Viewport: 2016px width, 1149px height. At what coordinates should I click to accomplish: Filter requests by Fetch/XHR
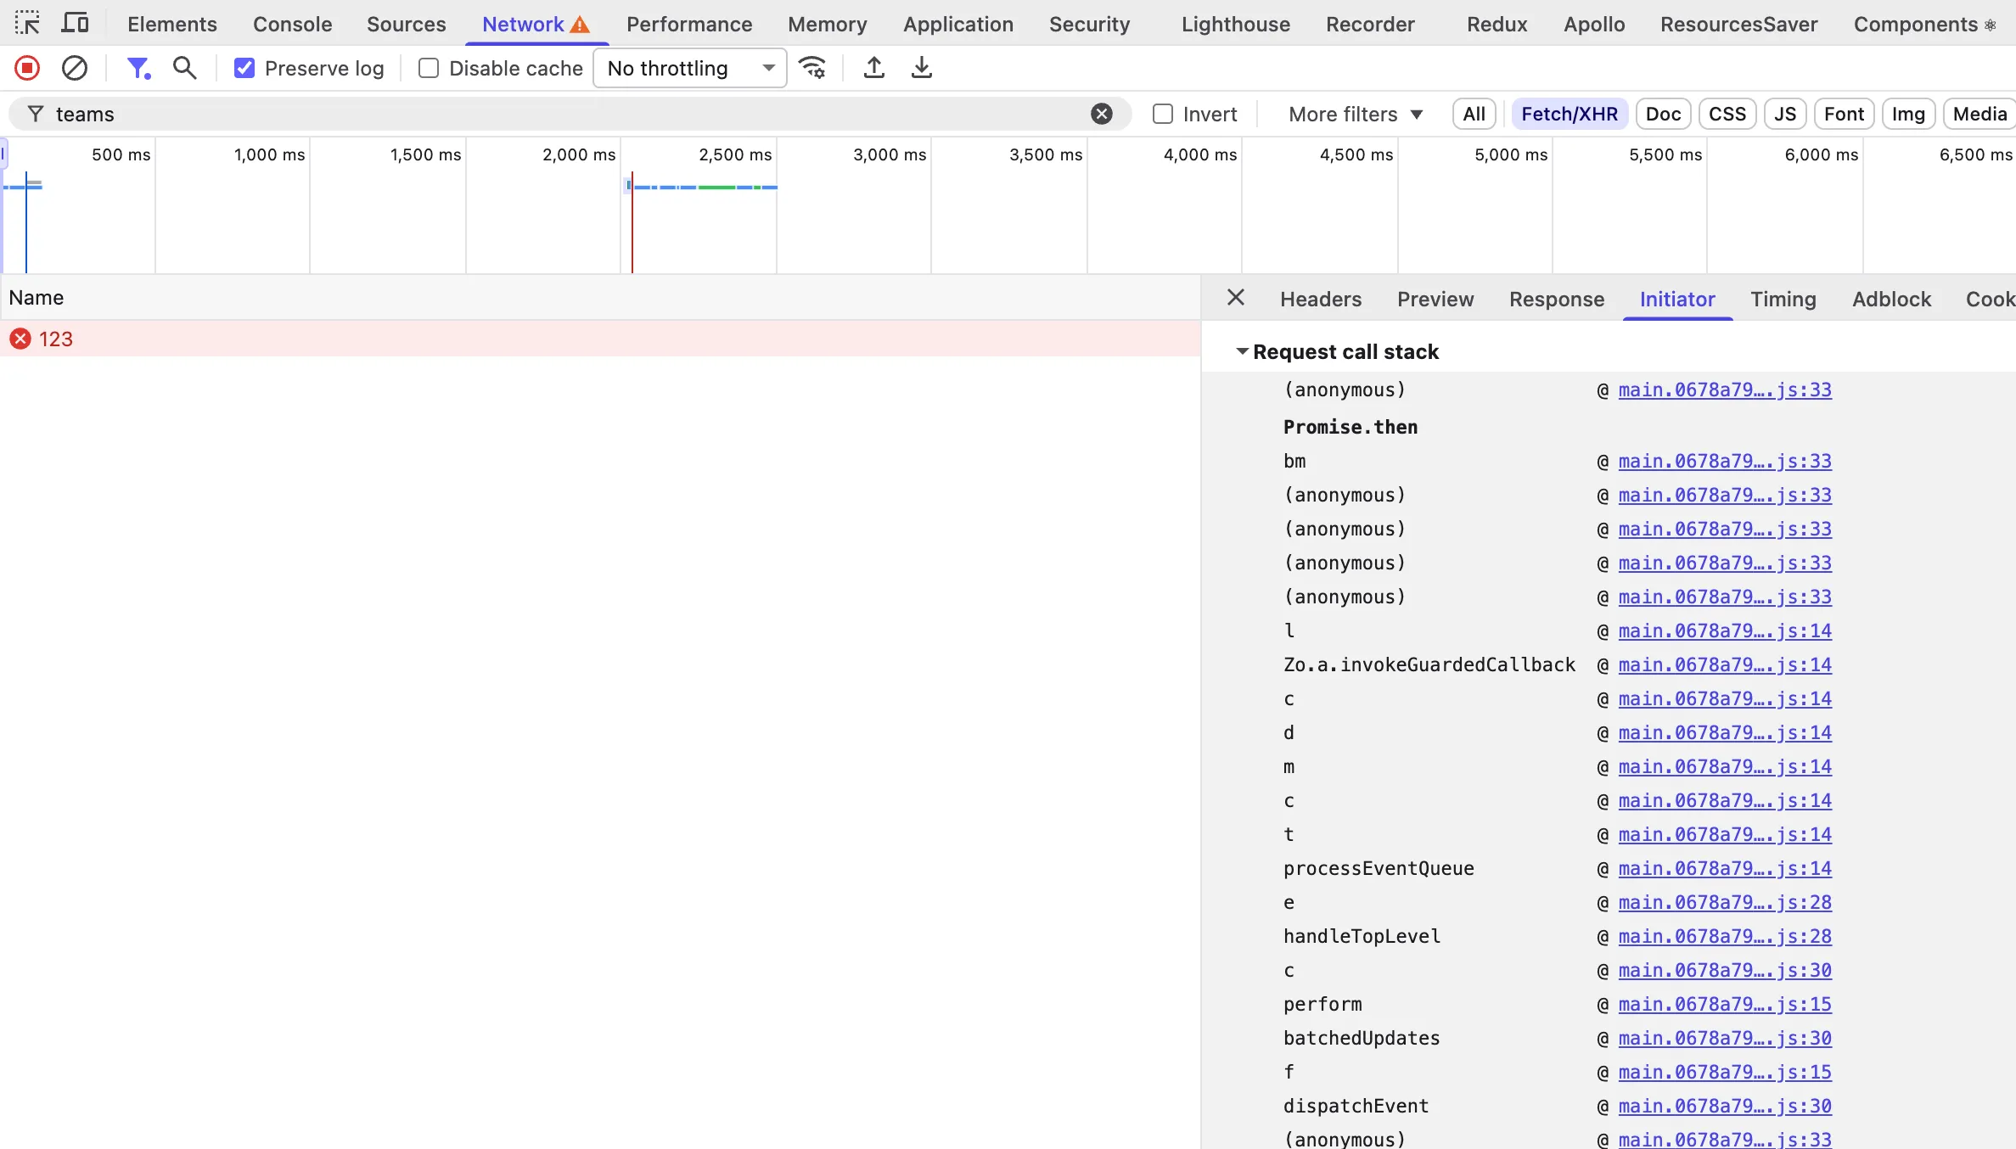[1569, 113]
